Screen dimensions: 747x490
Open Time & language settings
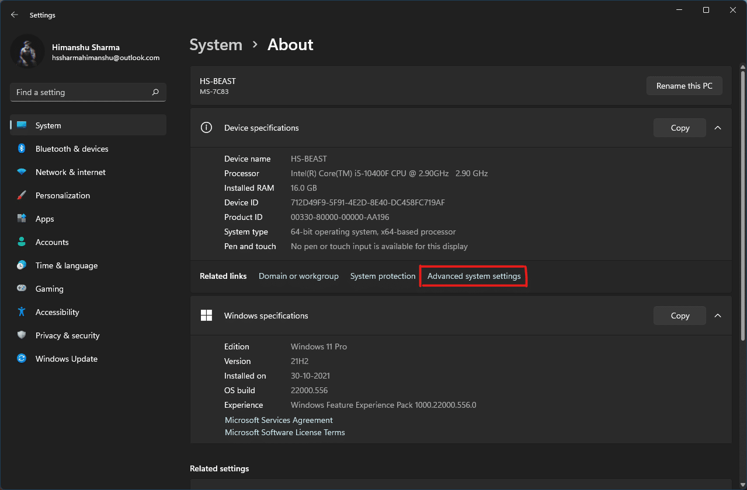click(x=88, y=265)
